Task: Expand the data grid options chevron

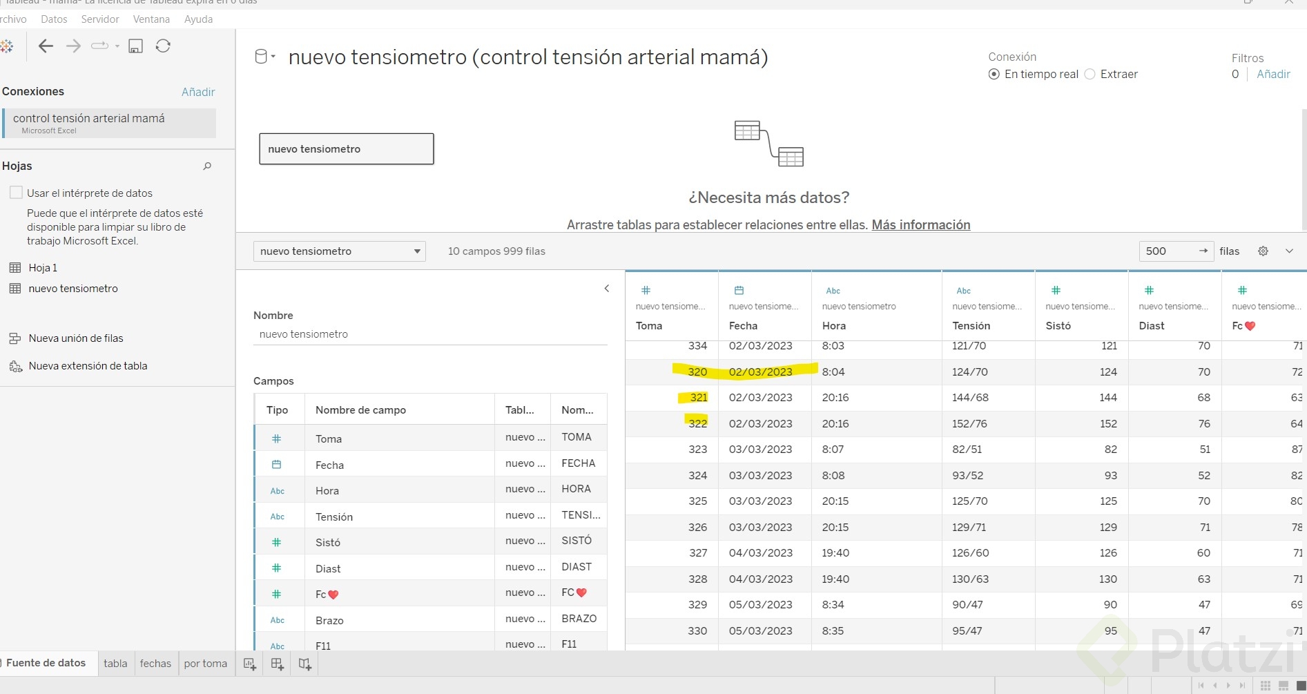Action: tap(1289, 251)
